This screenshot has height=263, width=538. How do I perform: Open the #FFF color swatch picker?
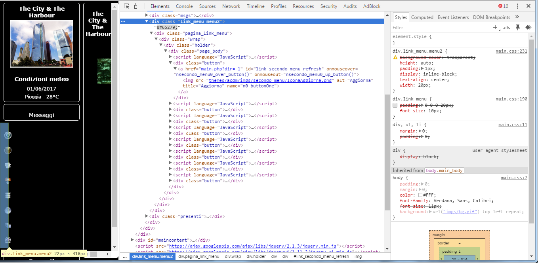(x=420, y=195)
